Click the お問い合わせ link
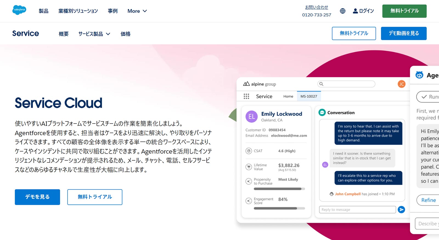 point(317,7)
